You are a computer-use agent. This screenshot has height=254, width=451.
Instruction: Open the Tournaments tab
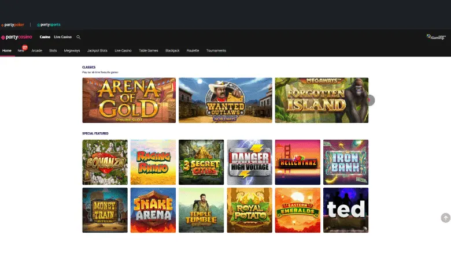(216, 51)
